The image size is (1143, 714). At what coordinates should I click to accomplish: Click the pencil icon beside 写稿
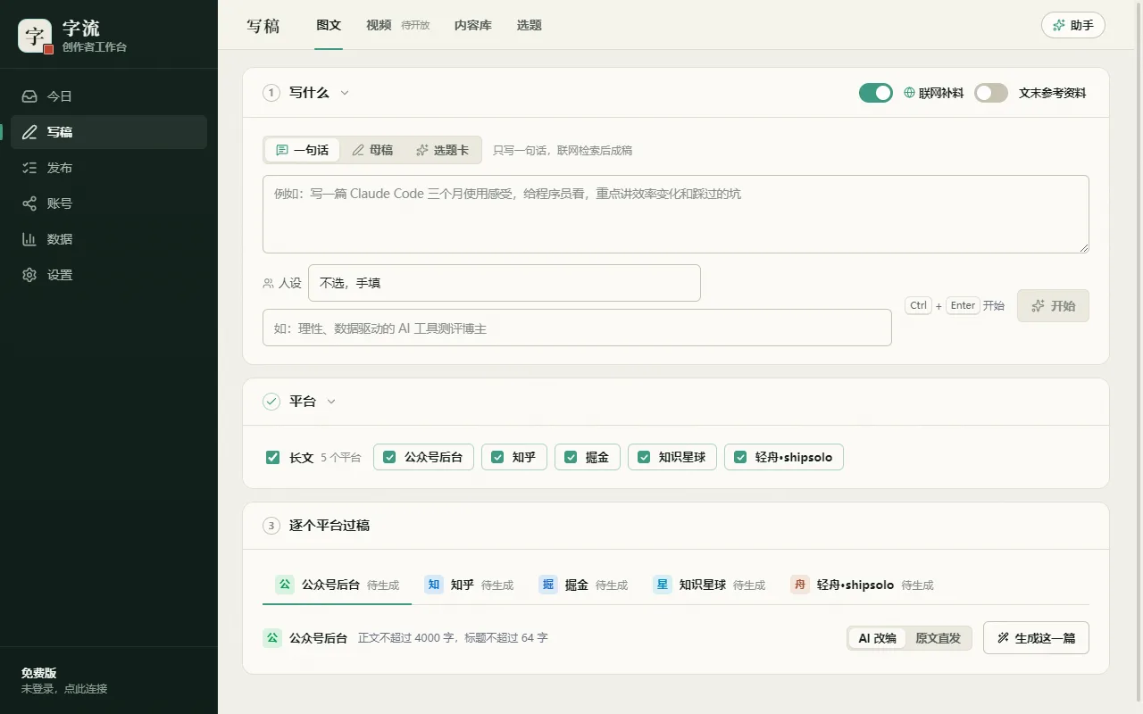click(x=29, y=132)
